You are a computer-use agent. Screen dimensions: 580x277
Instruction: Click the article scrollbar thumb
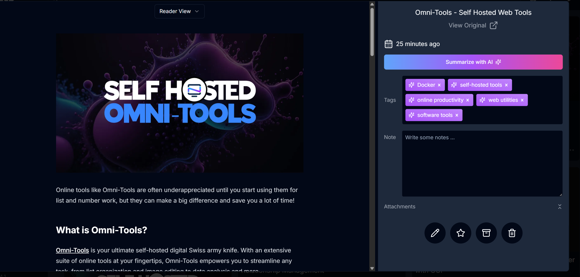372,32
